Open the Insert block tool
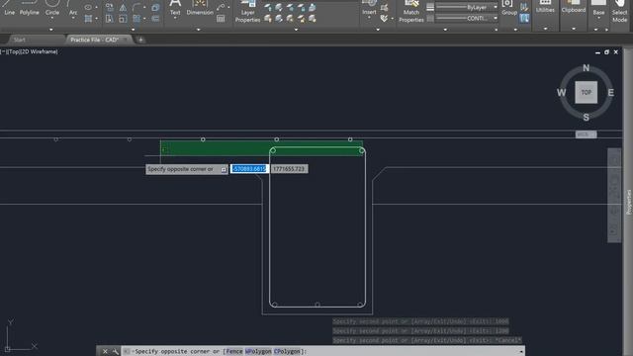 [369, 8]
